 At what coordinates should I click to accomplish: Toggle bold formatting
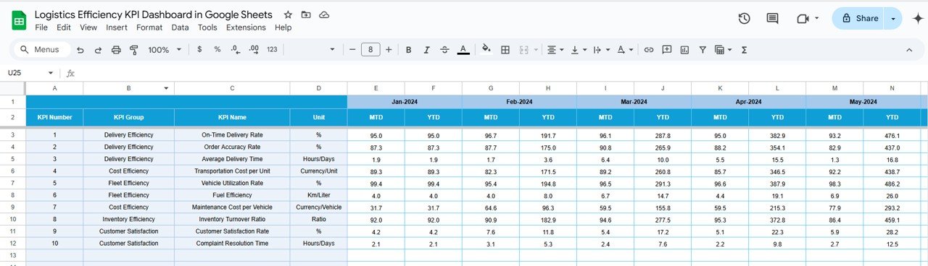tap(408, 50)
